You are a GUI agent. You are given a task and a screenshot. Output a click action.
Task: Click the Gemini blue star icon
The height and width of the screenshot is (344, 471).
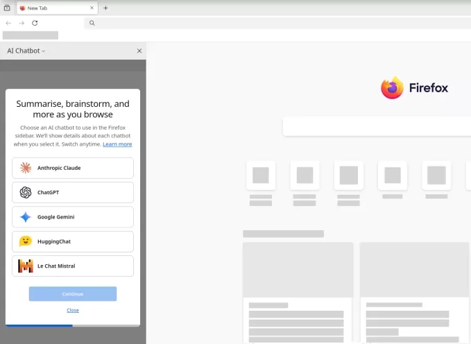(x=26, y=217)
